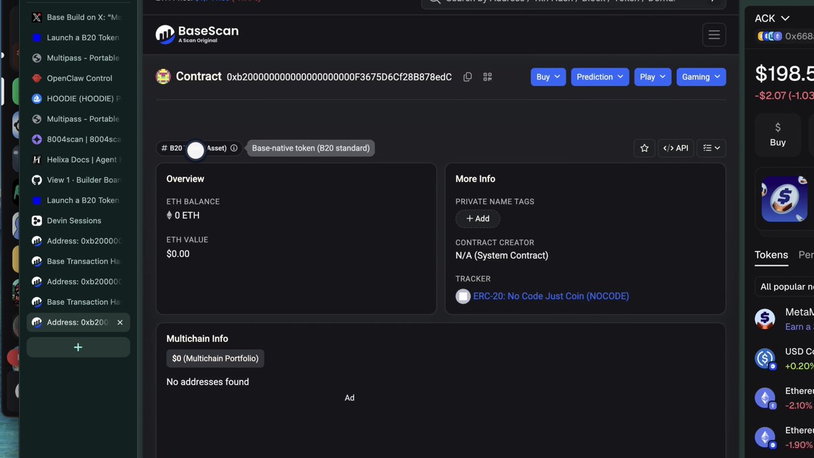The height and width of the screenshot is (458, 814).
Task: Switch to the 8004scan tab
Action: coord(78,139)
